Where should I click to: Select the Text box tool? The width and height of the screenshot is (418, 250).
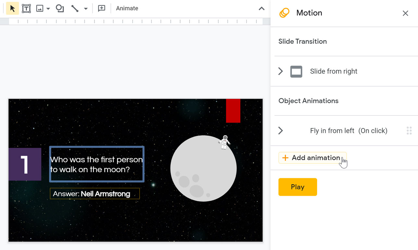click(26, 8)
